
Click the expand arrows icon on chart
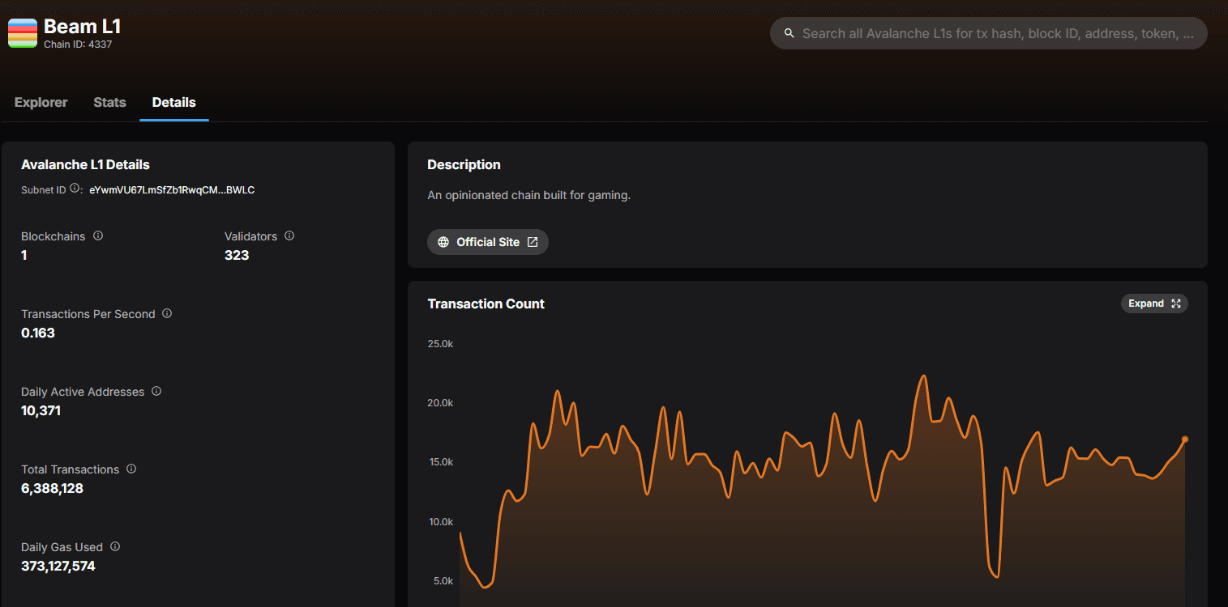tap(1176, 303)
